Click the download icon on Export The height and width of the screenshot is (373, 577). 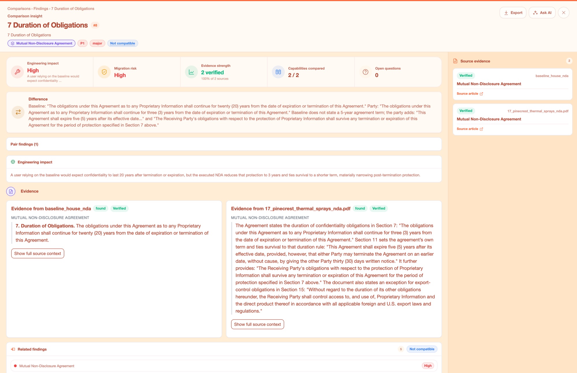(506, 13)
